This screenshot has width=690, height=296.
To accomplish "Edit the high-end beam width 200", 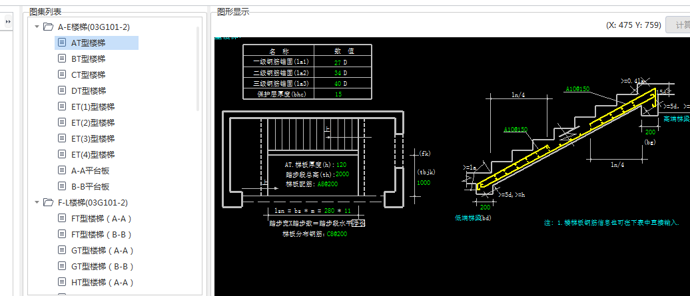I will coord(650,132).
